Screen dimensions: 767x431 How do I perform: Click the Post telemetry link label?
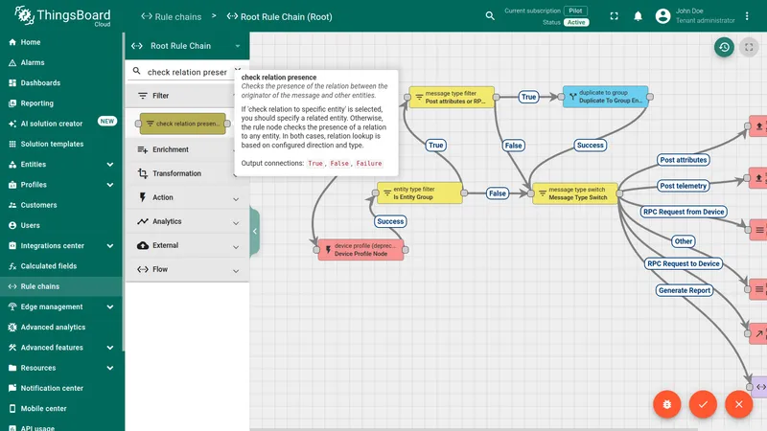pos(683,186)
